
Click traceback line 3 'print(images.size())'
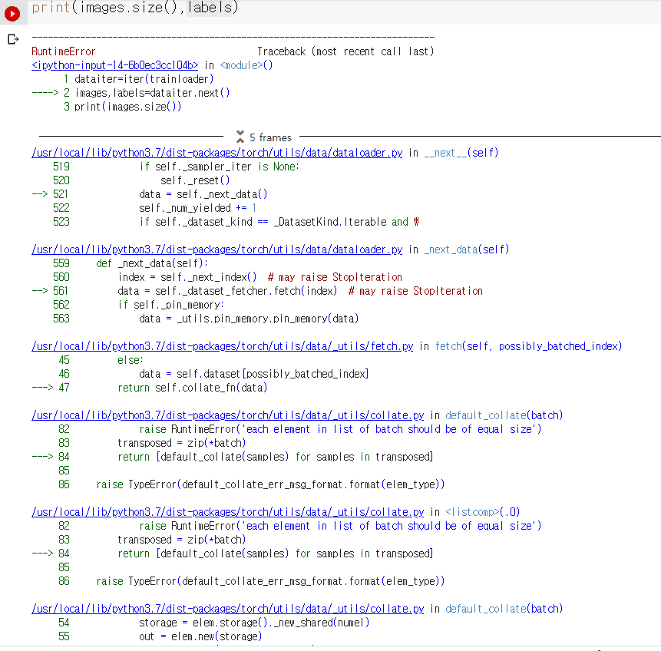(127, 107)
